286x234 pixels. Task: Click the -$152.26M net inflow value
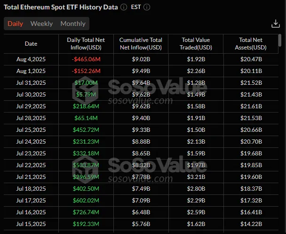click(x=86, y=71)
